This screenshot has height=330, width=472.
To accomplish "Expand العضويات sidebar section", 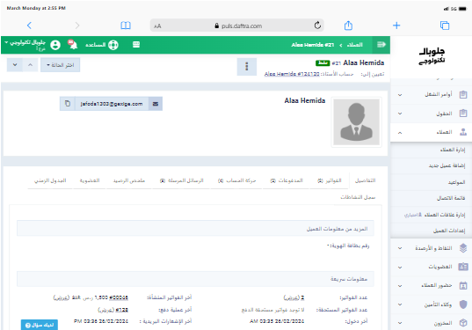I will tap(431, 267).
